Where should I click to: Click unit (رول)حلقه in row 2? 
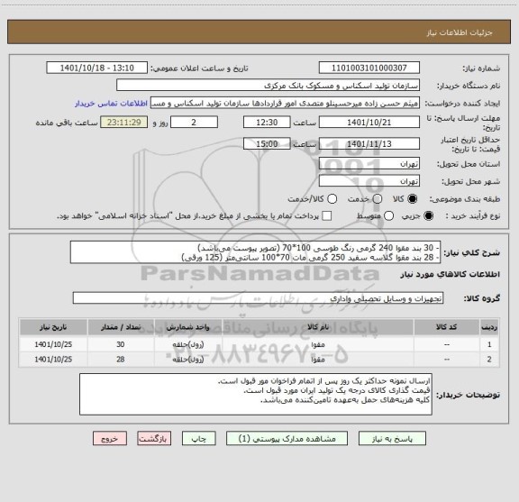pyautogui.click(x=188, y=360)
